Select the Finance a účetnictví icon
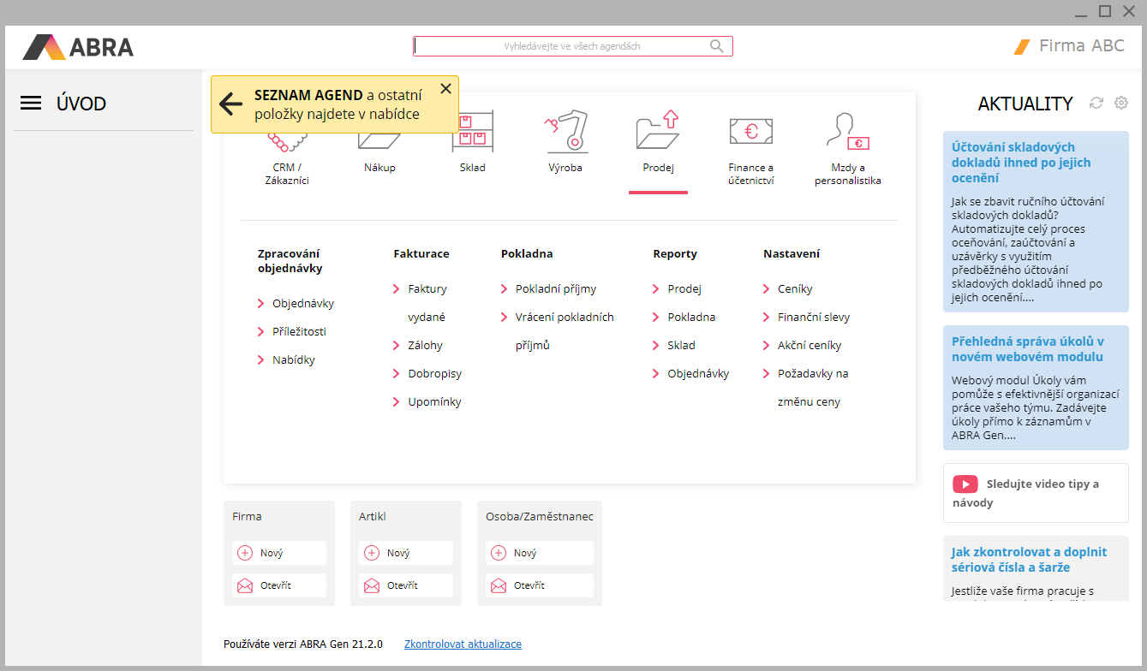Image resolution: width=1147 pixels, height=671 pixels. click(750, 133)
